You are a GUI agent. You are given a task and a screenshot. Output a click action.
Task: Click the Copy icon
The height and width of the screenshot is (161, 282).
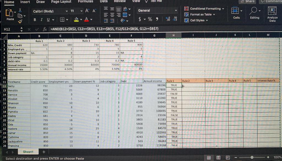pyautogui.click(x=20, y=16)
